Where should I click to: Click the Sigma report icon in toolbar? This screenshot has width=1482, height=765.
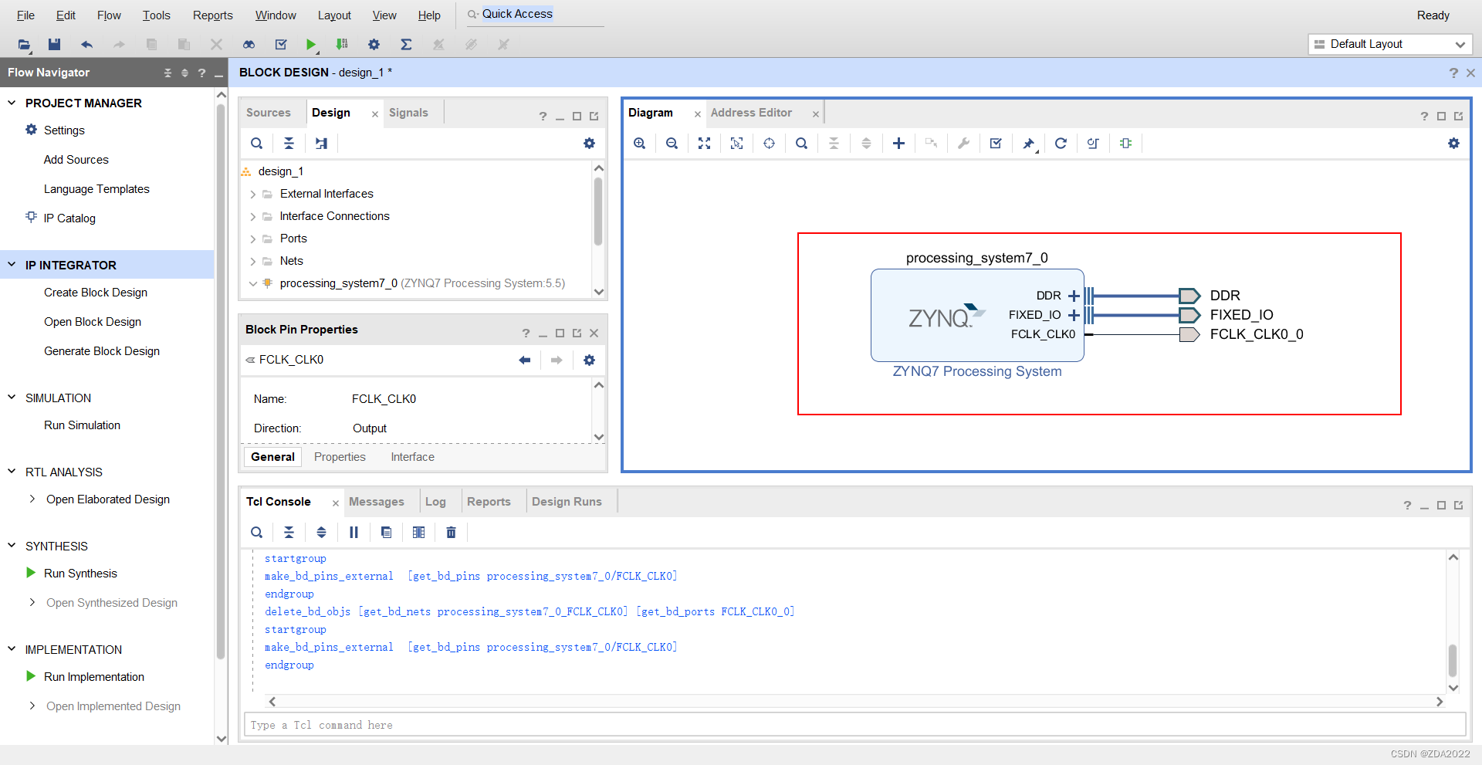(x=406, y=45)
